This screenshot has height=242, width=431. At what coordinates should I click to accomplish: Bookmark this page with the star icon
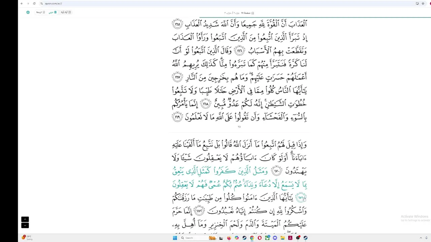(x=423, y=3)
